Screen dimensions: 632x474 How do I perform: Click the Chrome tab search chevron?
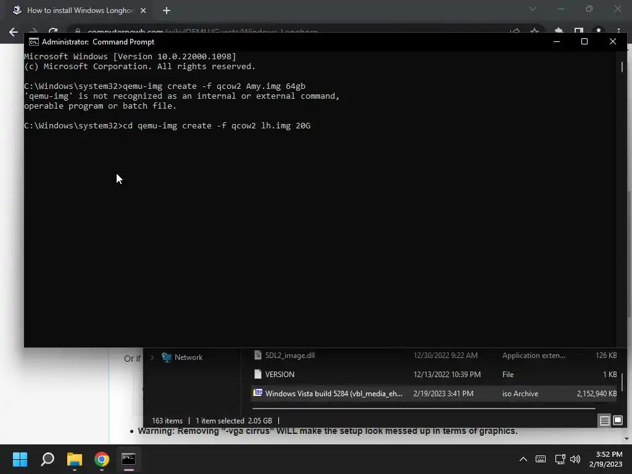click(533, 9)
